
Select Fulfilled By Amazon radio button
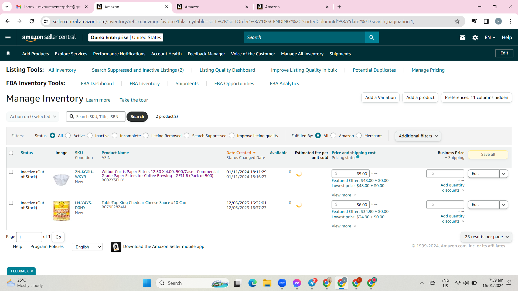click(333, 136)
